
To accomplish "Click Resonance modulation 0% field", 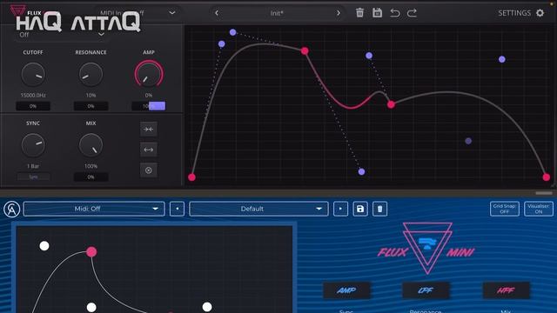I will pos(91,106).
